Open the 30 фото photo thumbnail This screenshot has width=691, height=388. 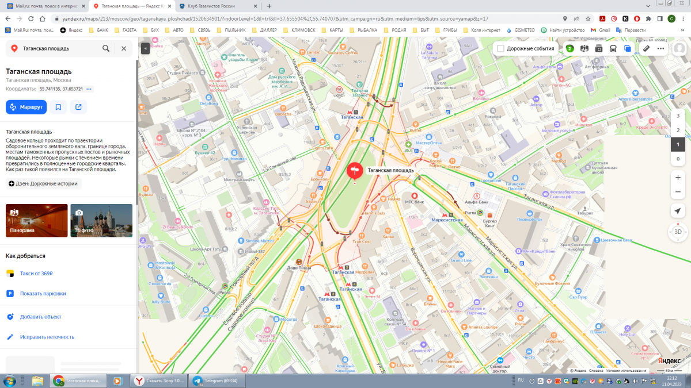pos(101,221)
